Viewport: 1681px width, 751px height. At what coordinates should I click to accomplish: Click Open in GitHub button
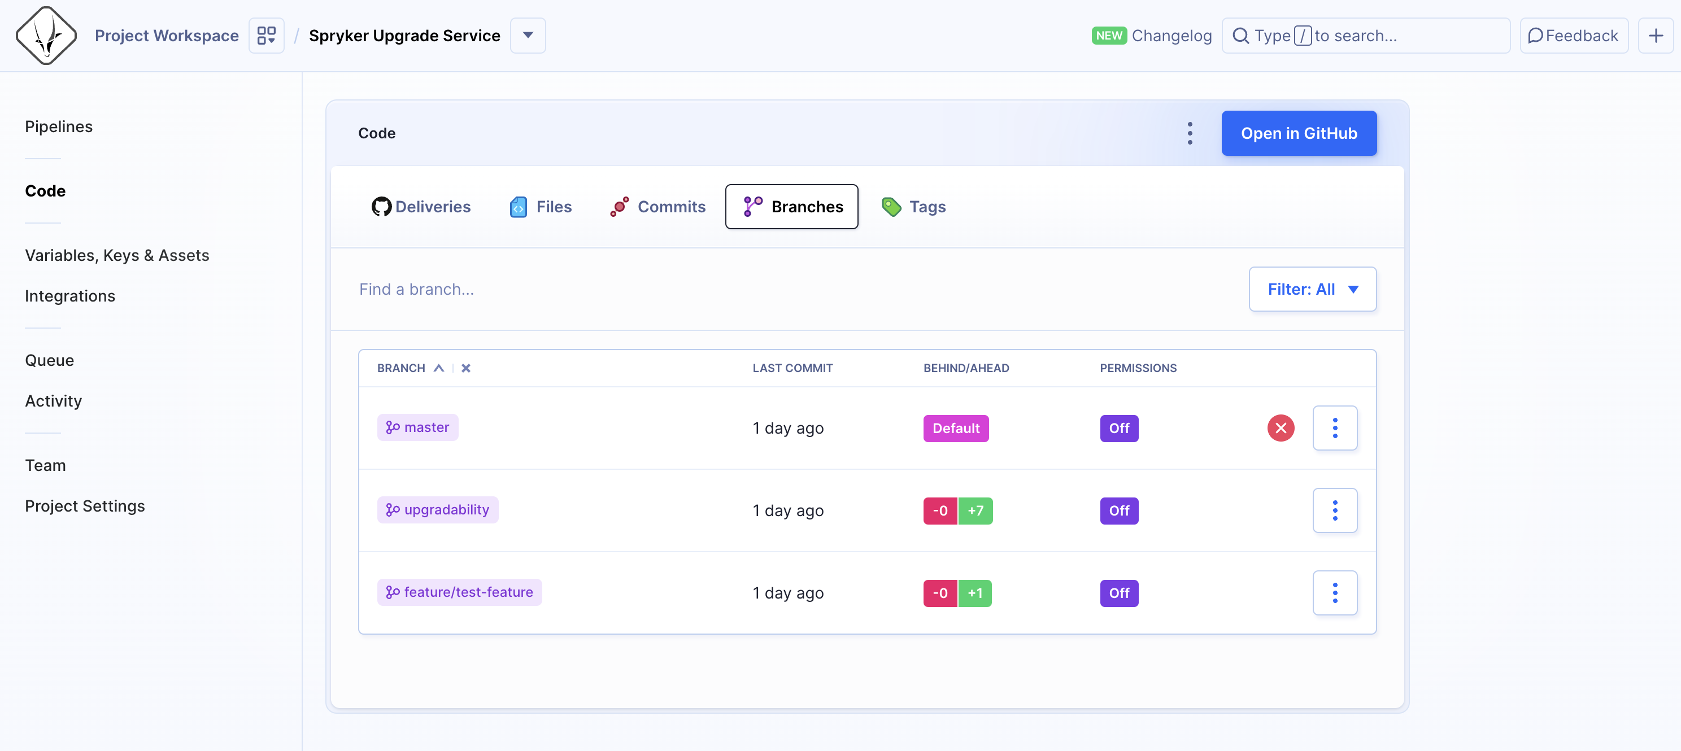click(1299, 133)
